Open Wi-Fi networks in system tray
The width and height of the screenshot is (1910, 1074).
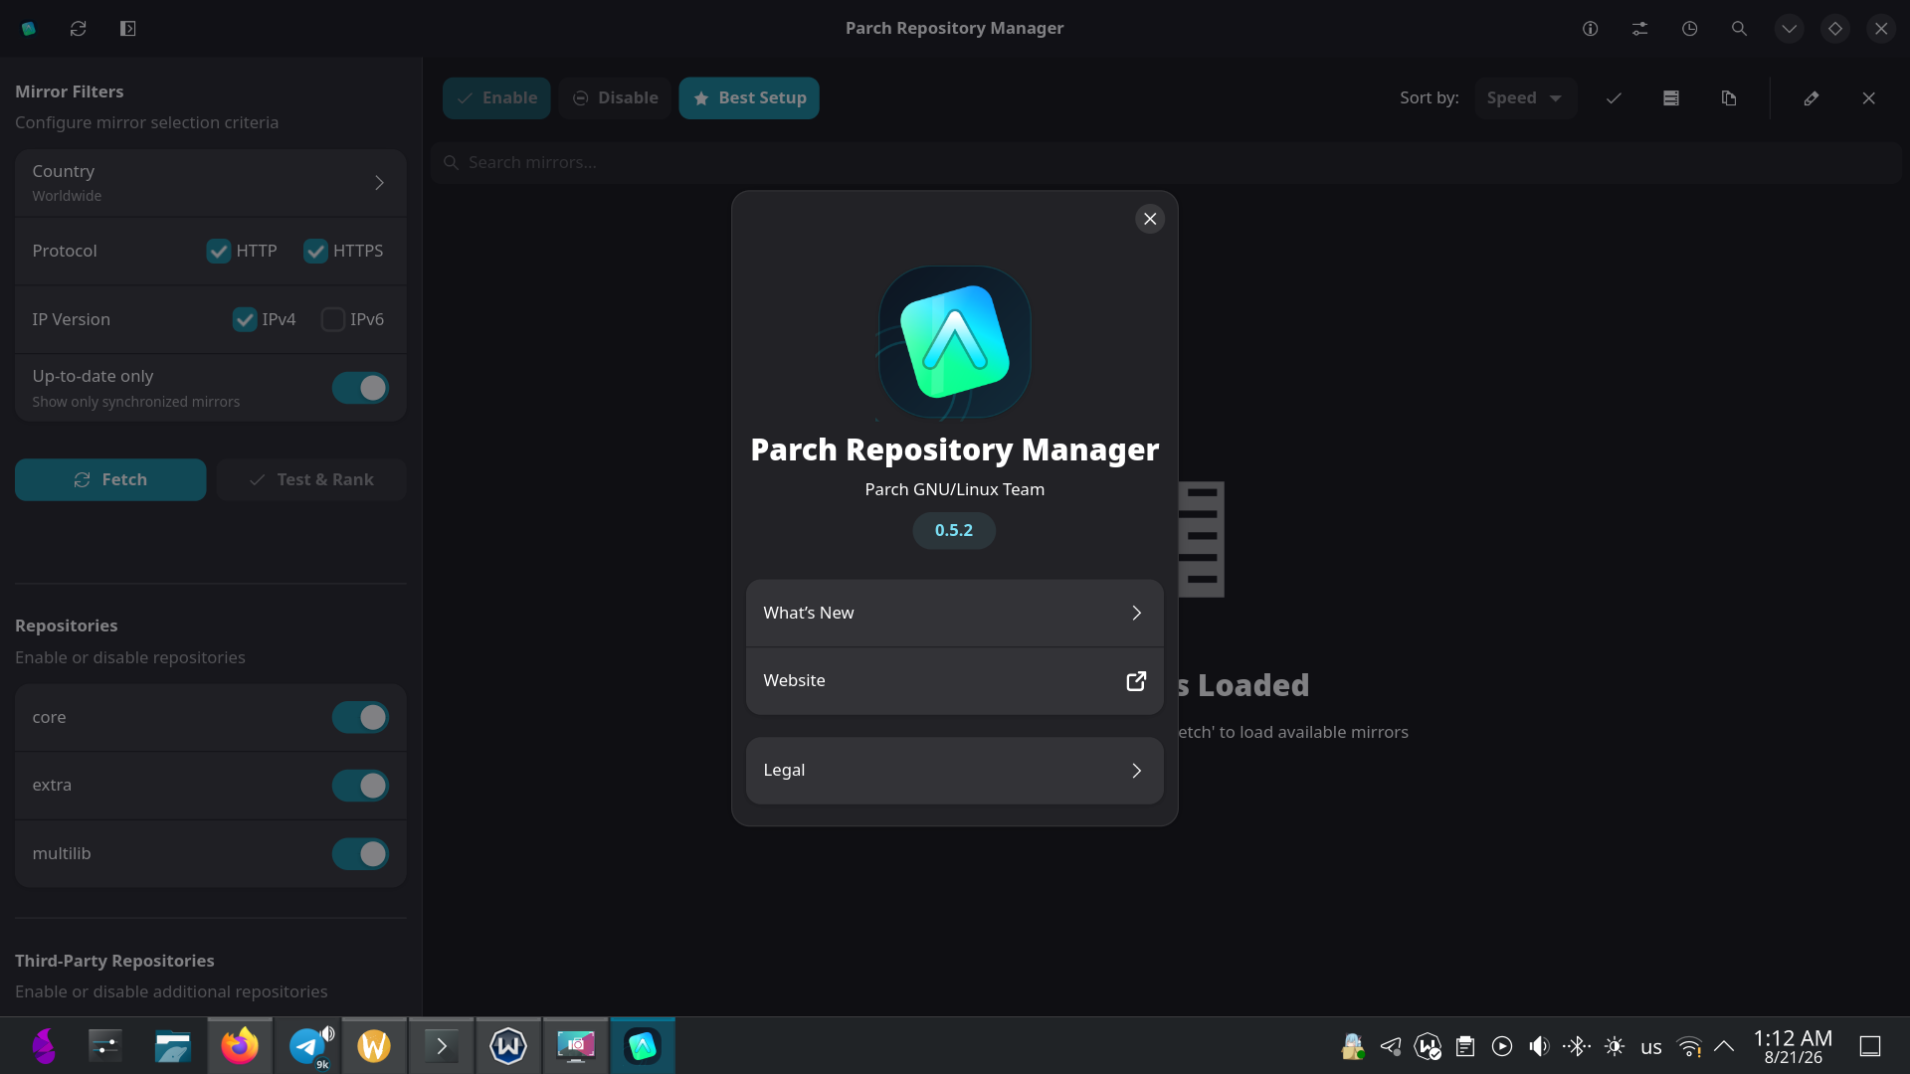(x=1689, y=1046)
